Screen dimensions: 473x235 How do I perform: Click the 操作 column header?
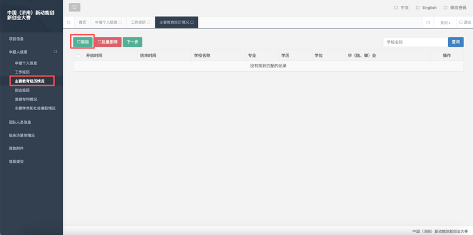447,56
